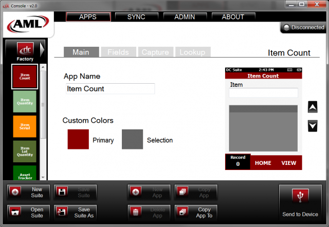
Task: Open the ABOUT menu tab
Action: (x=233, y=17)
